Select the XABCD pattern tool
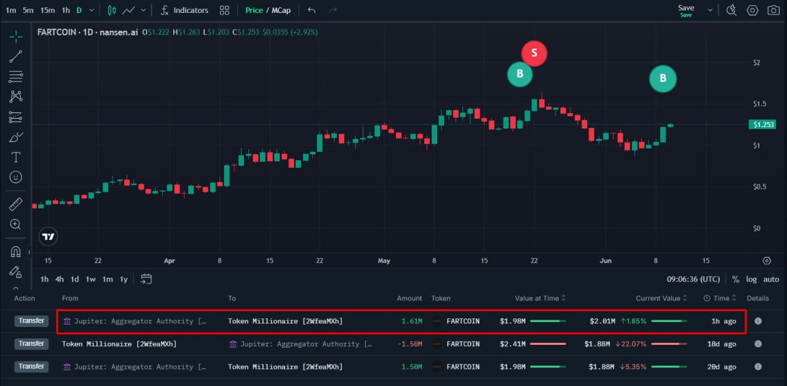Image resolution: width=787 pixels, height=386 pixels. 16,96
